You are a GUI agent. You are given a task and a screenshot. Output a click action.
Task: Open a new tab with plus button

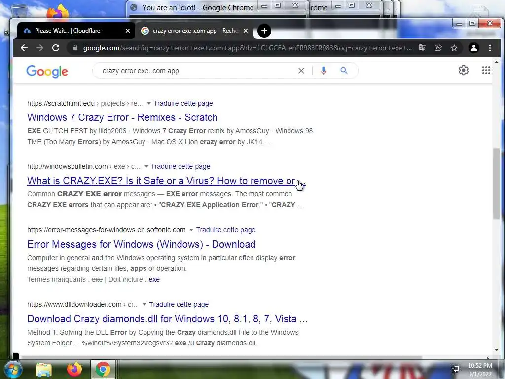pyautogui.click(x=264, y=31)
